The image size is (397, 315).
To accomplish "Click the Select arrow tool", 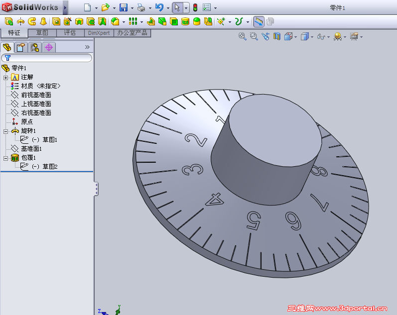I will pos(177,7).
